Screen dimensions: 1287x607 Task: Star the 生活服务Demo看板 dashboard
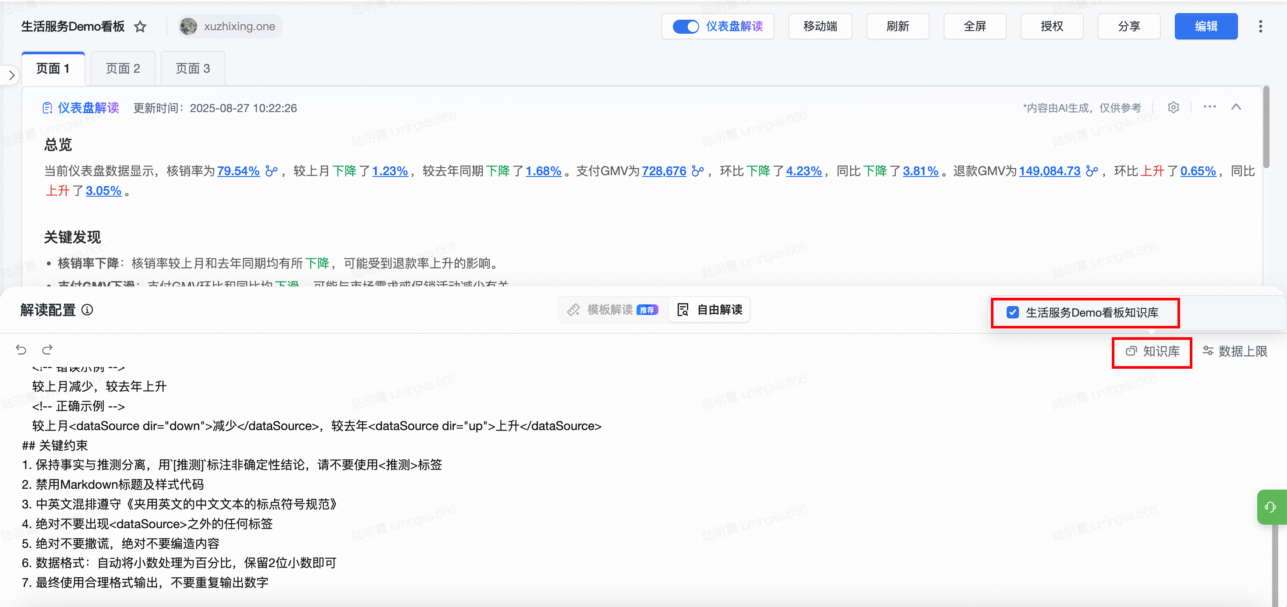click(x=140, y=26)
